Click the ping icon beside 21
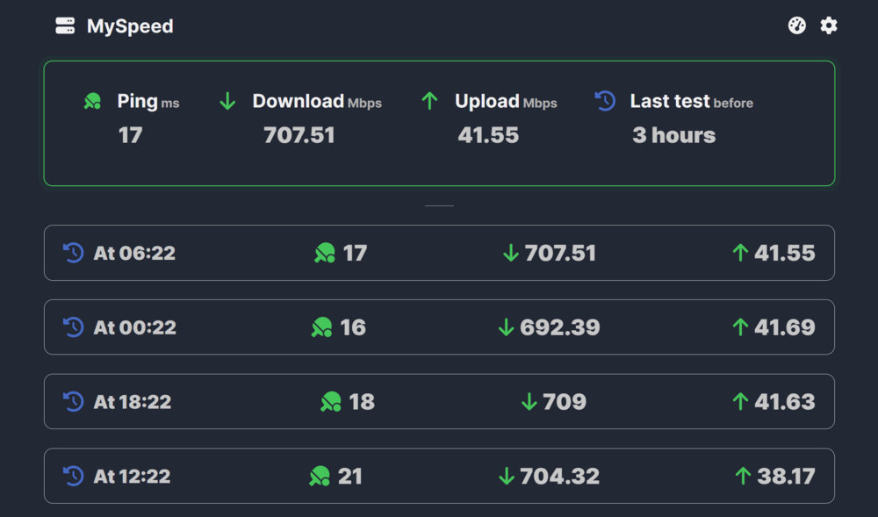 320,476
